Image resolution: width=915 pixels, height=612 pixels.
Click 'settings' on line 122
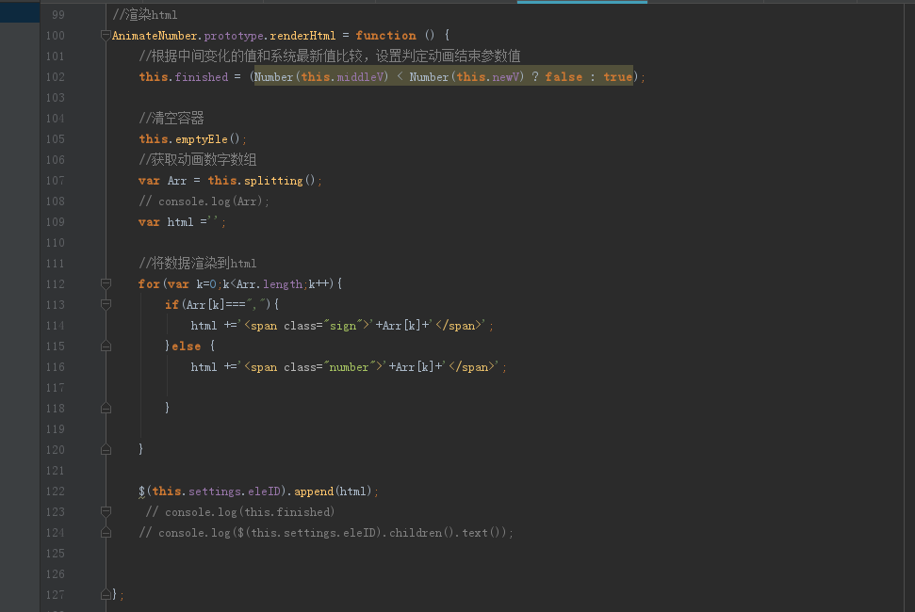(x=214, y=491)
